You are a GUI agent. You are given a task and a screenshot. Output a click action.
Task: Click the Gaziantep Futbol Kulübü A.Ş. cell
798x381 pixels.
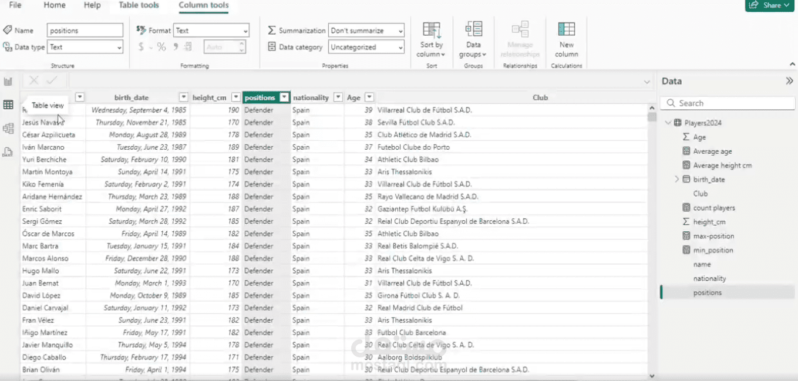[422, 209]
